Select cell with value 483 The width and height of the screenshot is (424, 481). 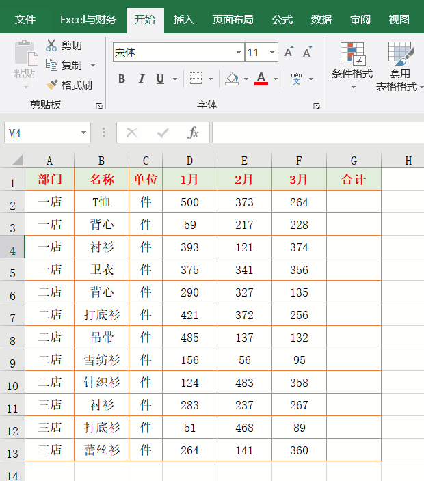(x=244, y=382)
